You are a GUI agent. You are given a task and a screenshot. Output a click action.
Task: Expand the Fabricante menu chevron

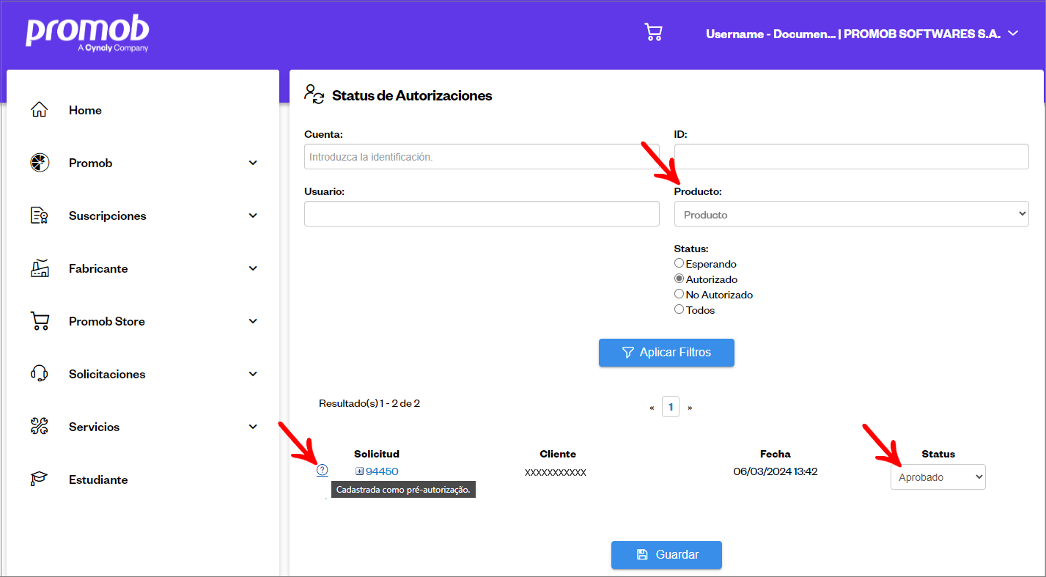253,268
